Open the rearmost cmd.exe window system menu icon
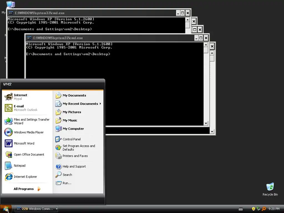 coord(11,13)
